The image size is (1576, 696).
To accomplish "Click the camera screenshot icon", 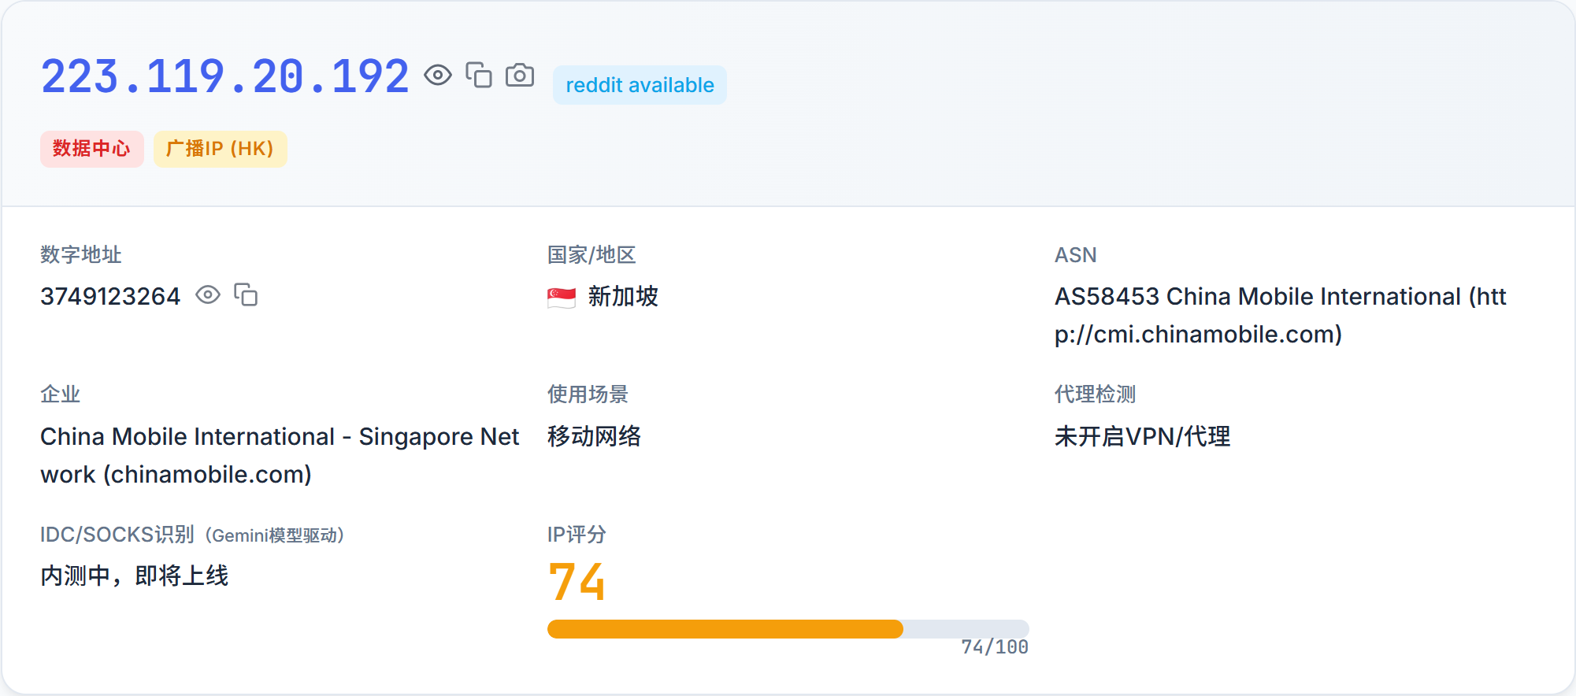I will [520, 76].
